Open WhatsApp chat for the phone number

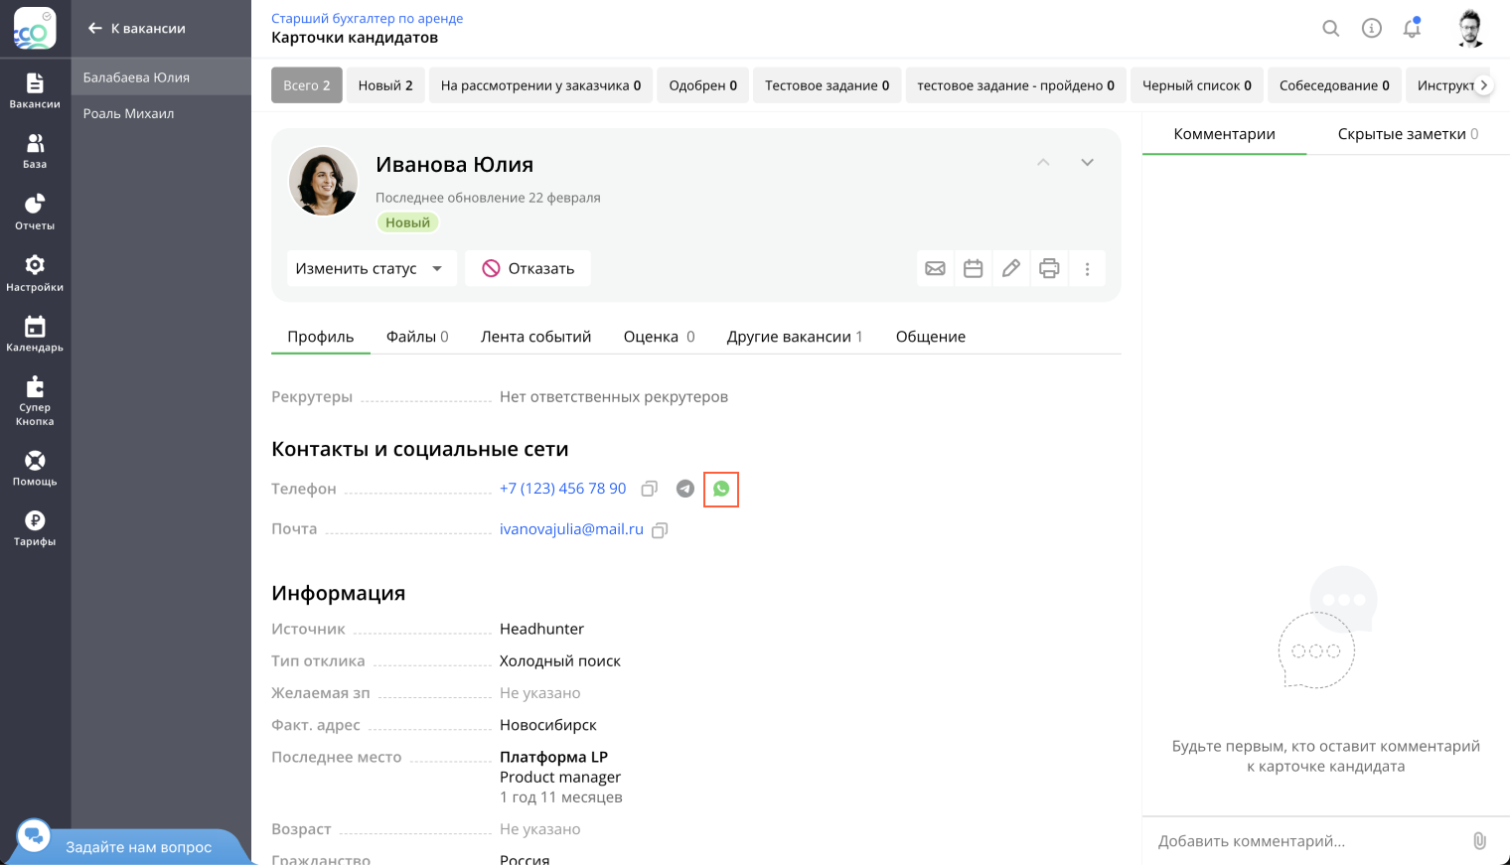(x=721, y=489)
